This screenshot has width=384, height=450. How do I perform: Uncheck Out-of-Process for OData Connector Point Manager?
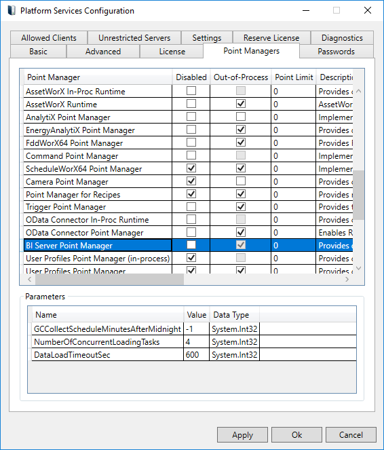(x=241, y=232)
